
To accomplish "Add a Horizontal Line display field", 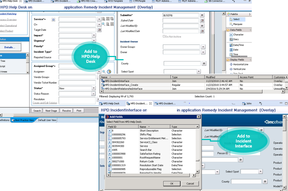I will coord(239,64).
